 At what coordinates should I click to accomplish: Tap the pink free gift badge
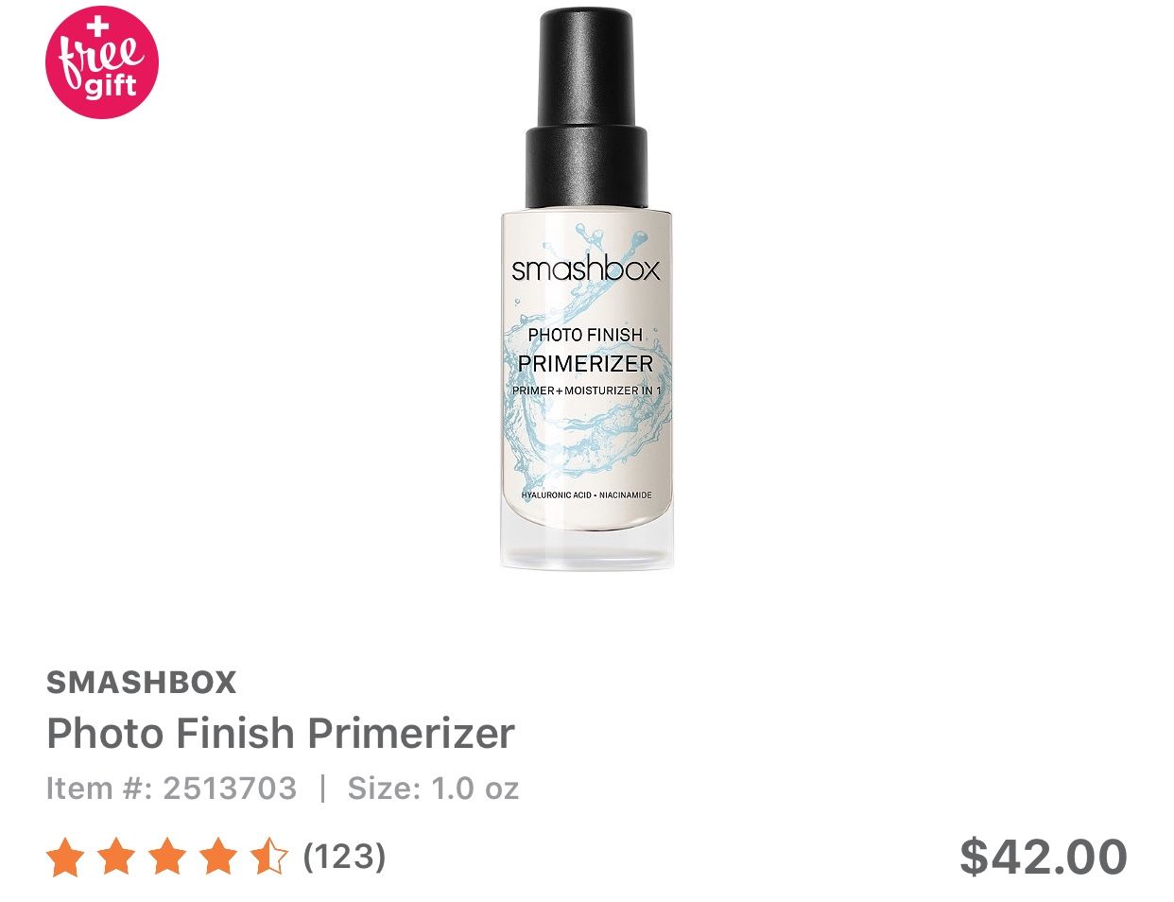click(x=102, y=62)
